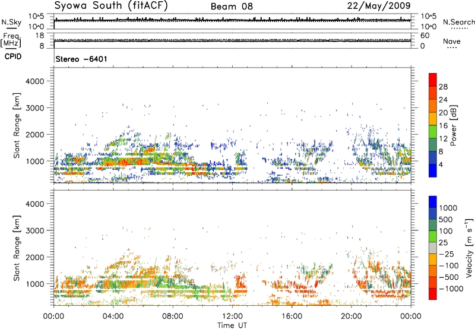
Task: Click the 'Nave' legend label
Action: pyautogui.click(x=452, y=41)
